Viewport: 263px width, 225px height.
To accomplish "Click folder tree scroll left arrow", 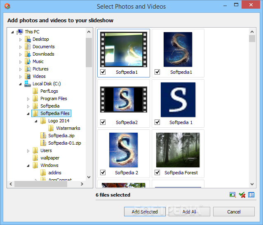I will coord(11,184).
